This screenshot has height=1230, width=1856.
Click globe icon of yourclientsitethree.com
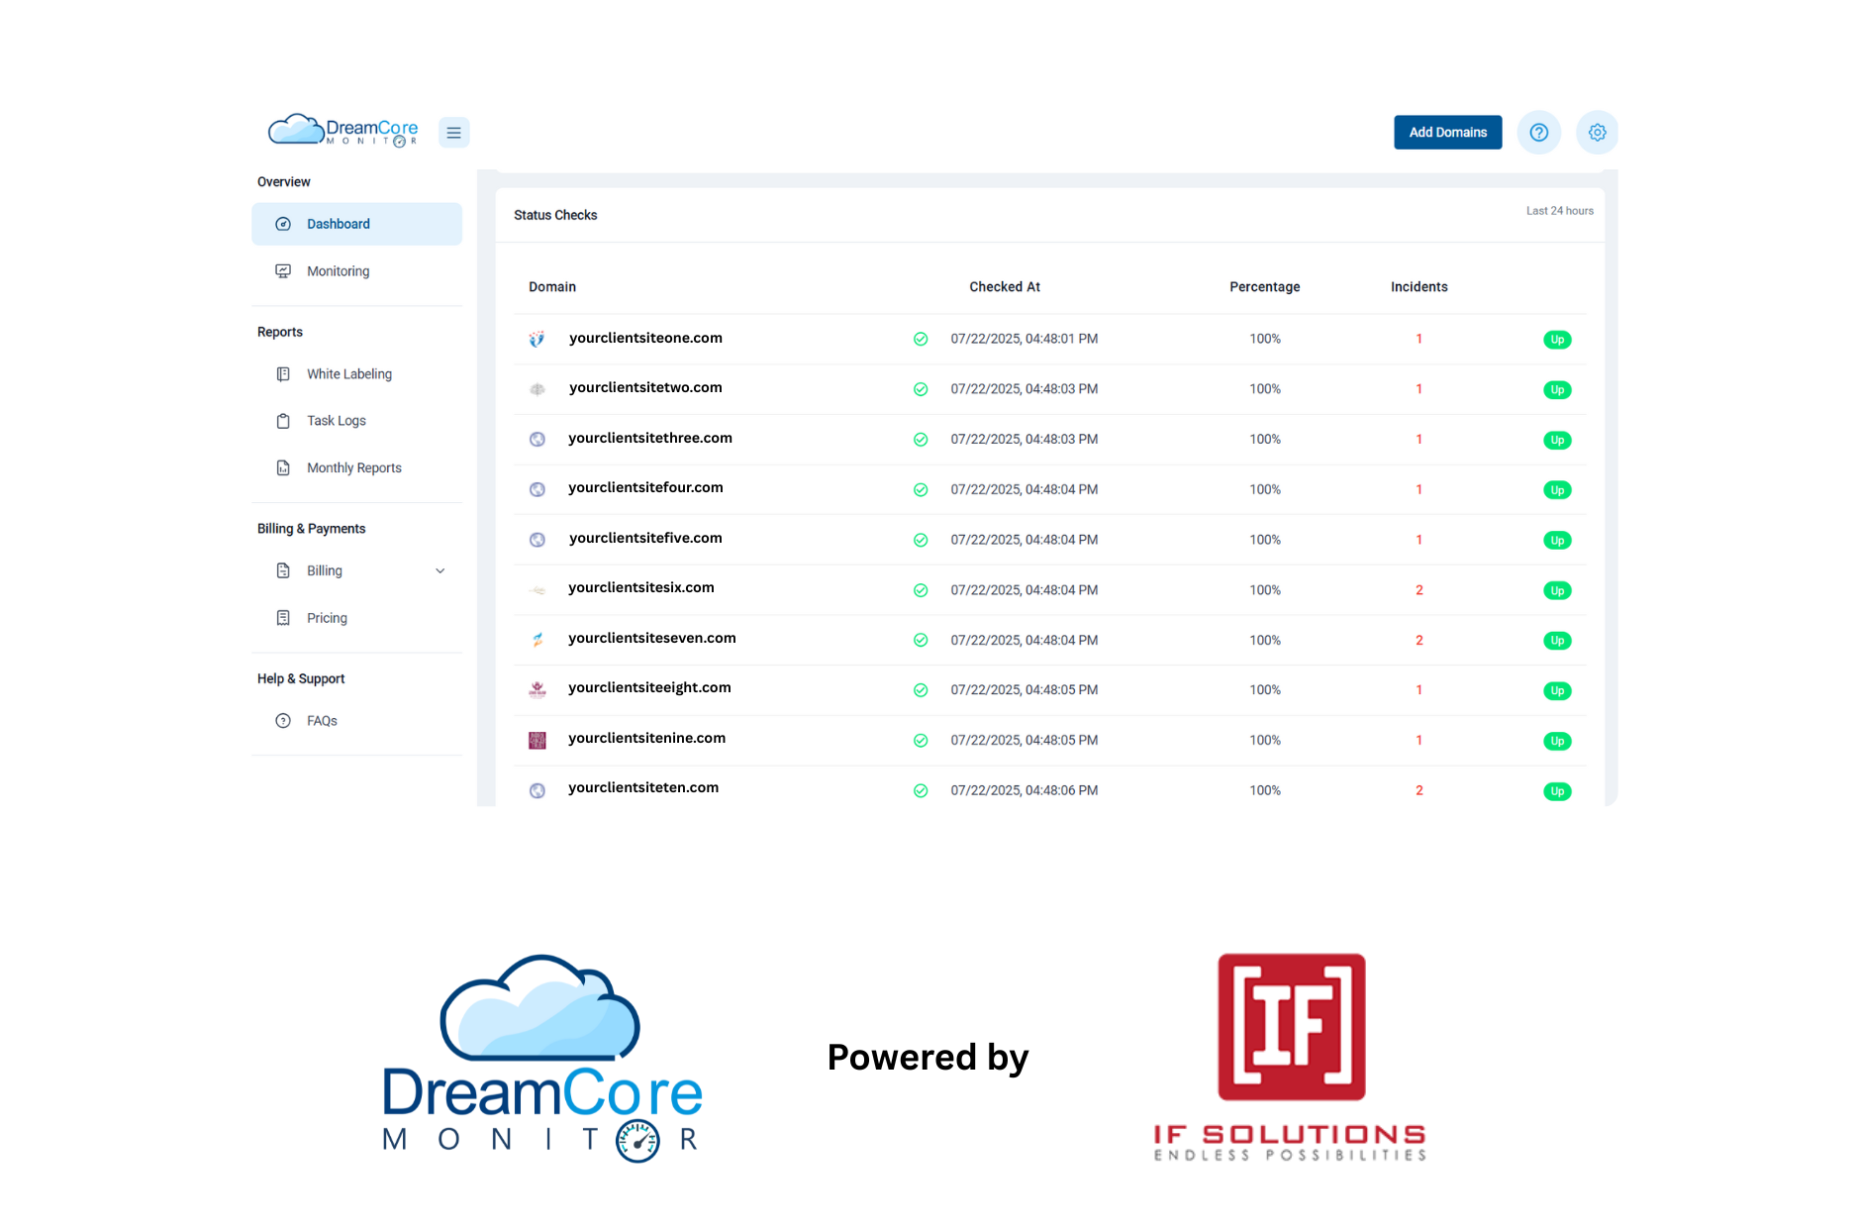point(537,439)
